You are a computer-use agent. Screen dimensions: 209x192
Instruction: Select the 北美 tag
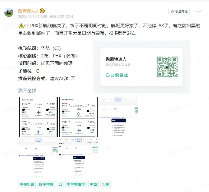106,184
